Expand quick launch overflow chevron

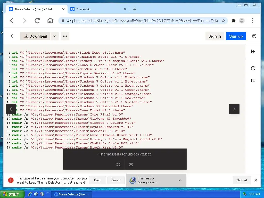tap(48, 193)
